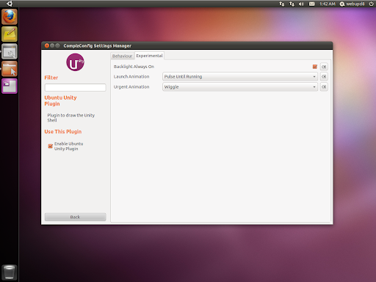Expand the Launch Animation dropdown
Image resolution: width=376 pixels, height=282 pixels.
tap(240, 77)
